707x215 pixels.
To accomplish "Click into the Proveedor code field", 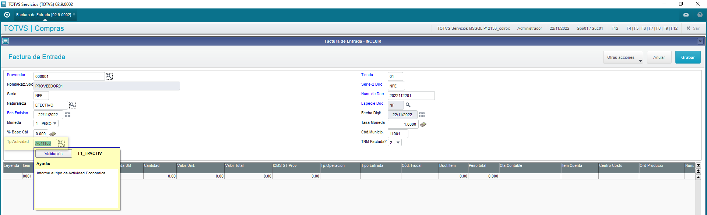I will pos(69,76).
